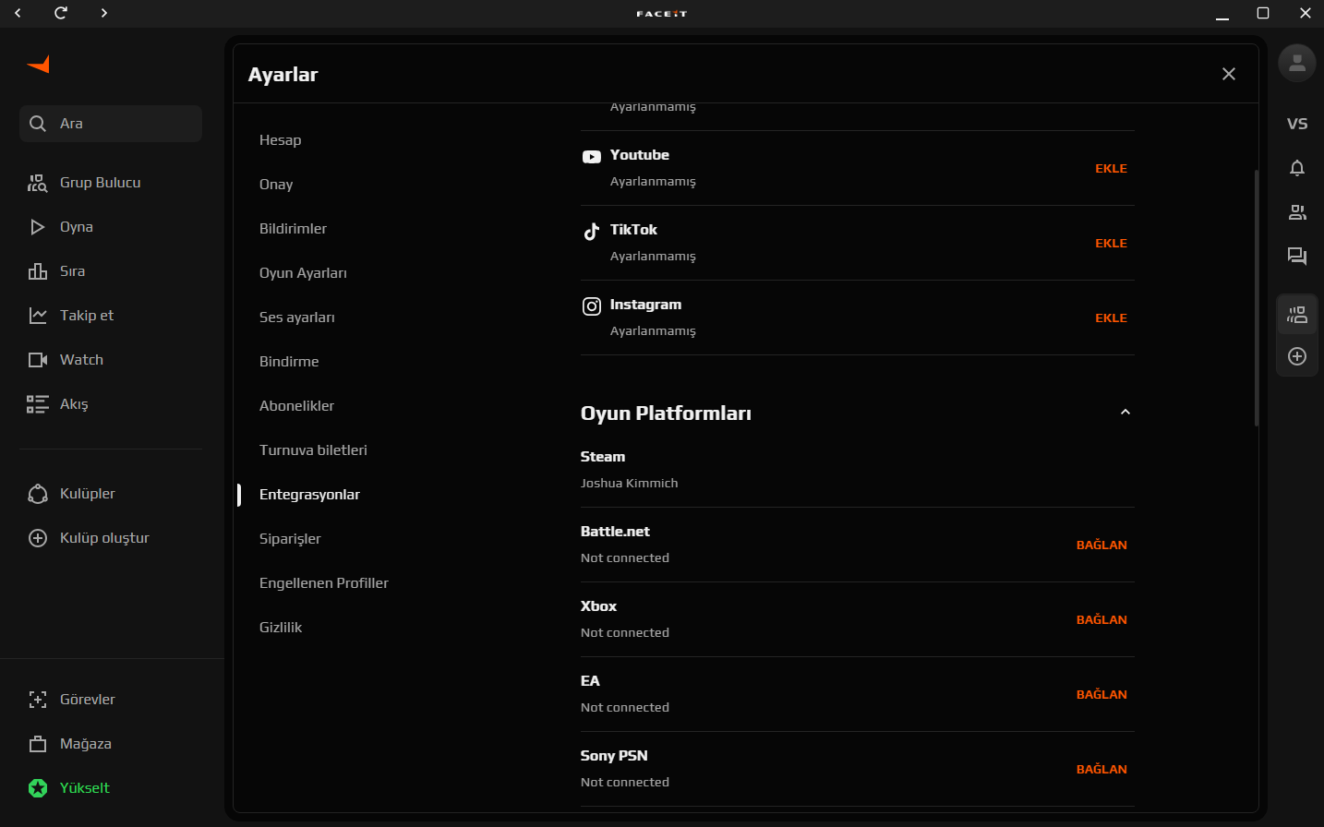Open the Onay settings tab

[276, 185]
